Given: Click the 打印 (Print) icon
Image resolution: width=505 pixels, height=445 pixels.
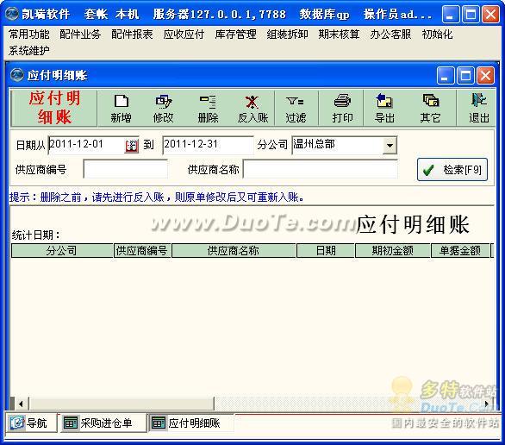Looking at the screenshot, I should [x=342, y=109].
